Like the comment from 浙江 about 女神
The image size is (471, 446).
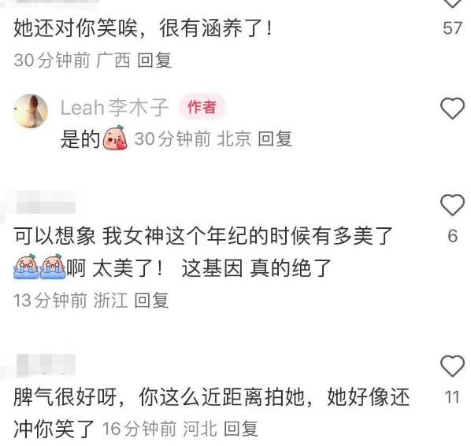(452, 205)
